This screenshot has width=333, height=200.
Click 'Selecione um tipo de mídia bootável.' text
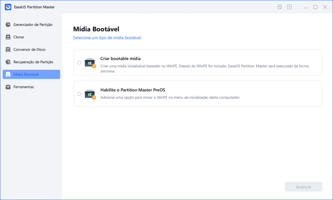pyautogui.click(x=107, y=38)
